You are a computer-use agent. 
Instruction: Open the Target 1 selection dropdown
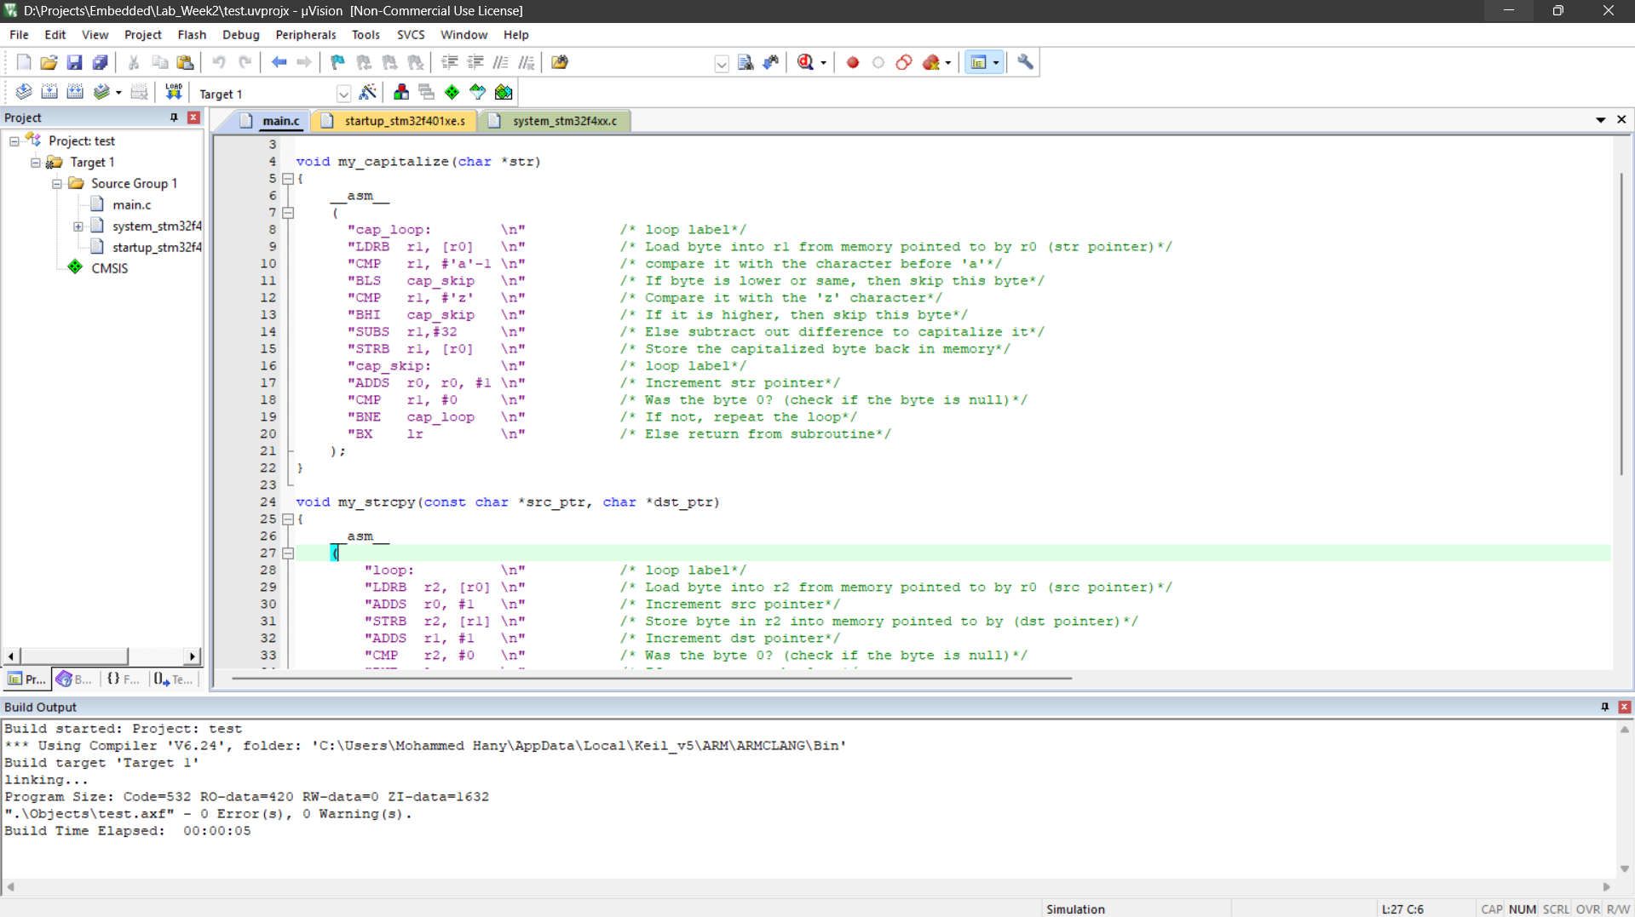343,94
